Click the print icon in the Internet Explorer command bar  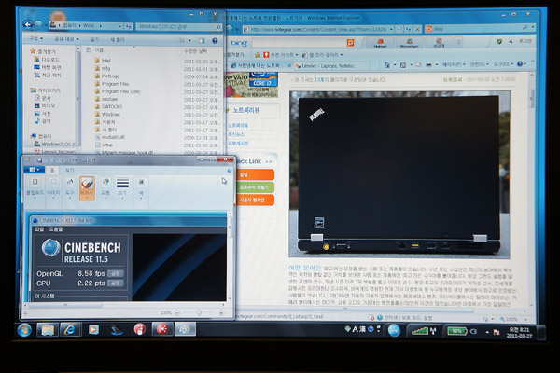point(428,65)
